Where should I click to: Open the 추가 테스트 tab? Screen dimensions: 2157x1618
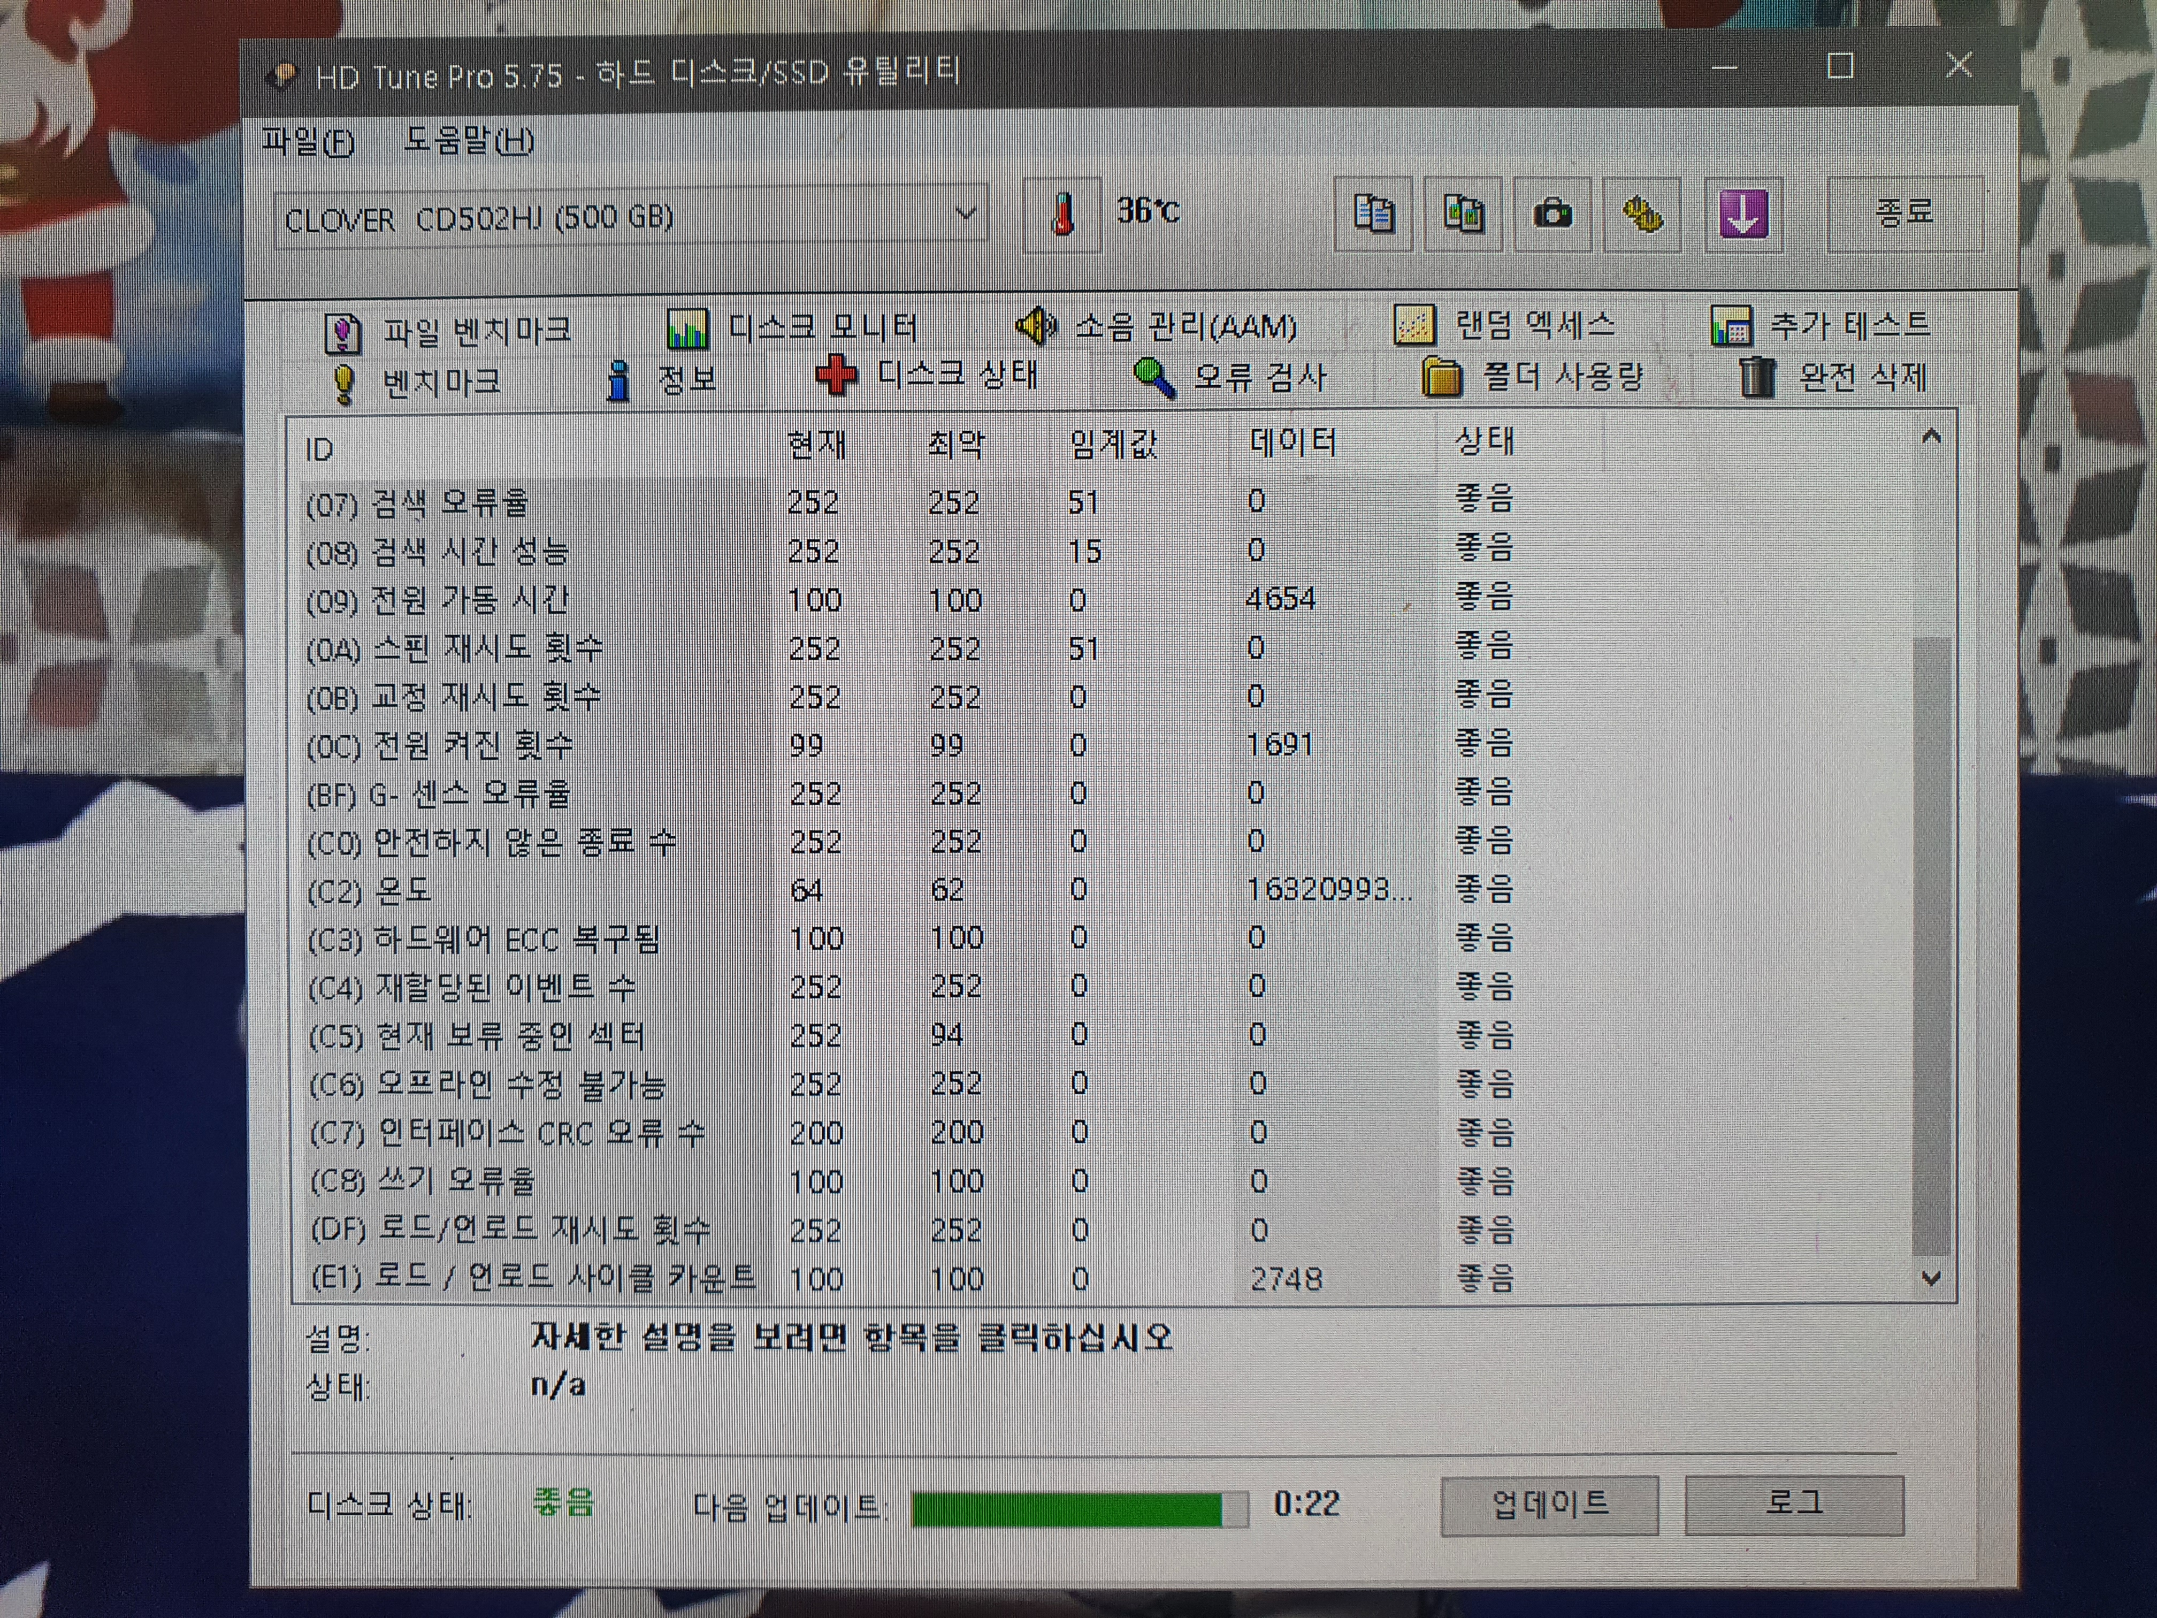pos(1819,324)
